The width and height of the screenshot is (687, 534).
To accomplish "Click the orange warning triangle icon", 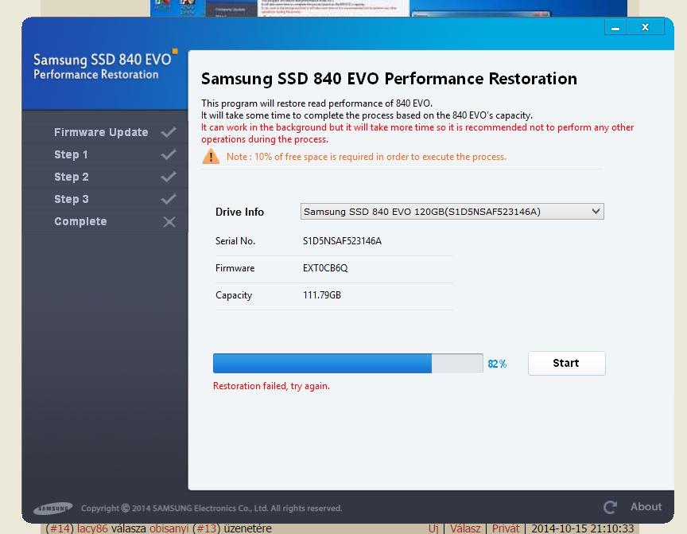I will coord(211,156).
